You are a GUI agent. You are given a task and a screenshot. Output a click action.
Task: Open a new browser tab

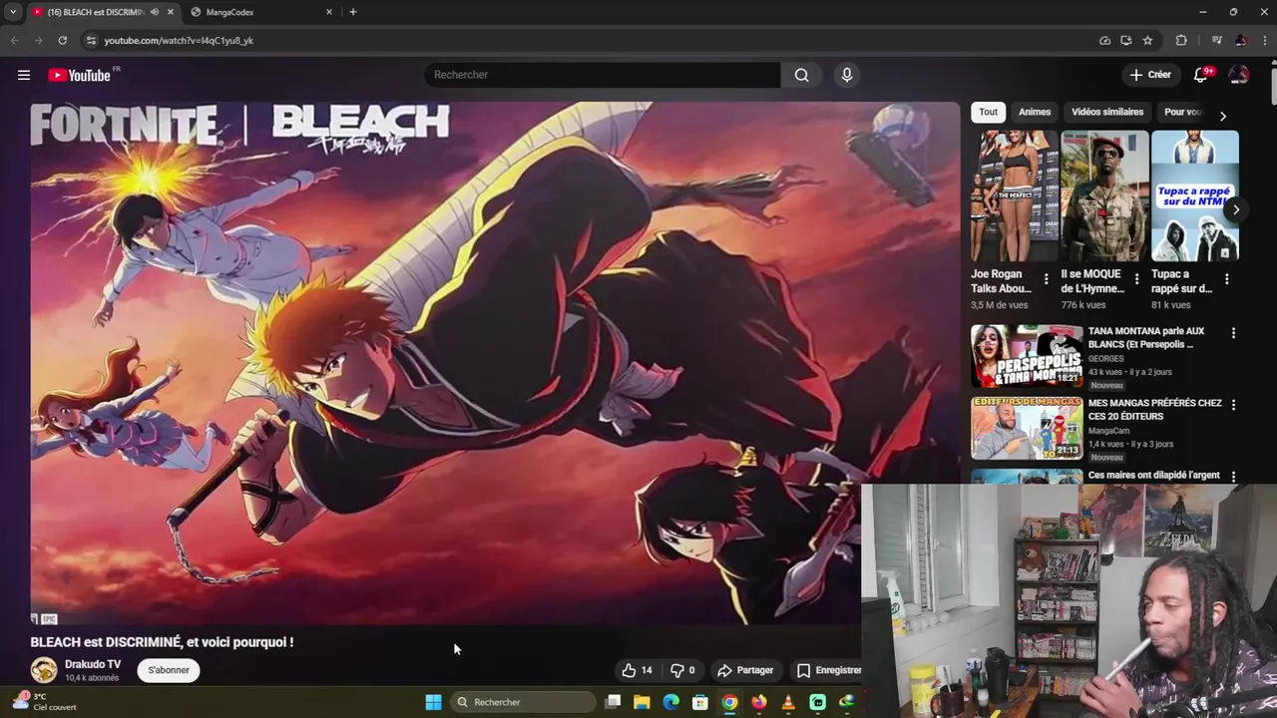pos(352,12)
